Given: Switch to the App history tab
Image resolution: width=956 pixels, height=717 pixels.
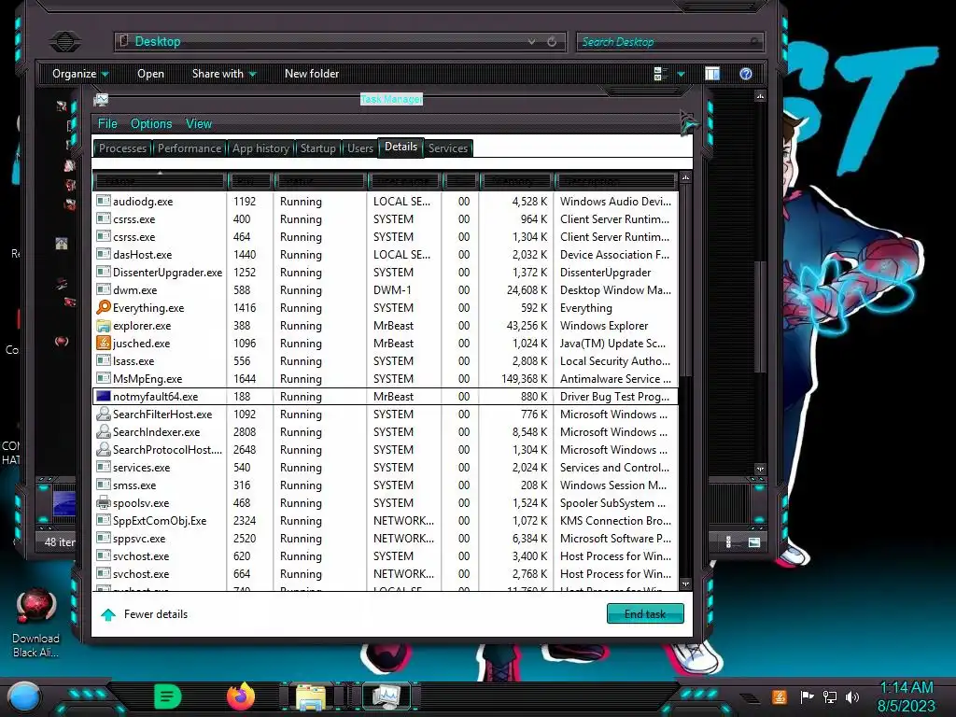Looking at the screenshot, I should click(260, 148).
